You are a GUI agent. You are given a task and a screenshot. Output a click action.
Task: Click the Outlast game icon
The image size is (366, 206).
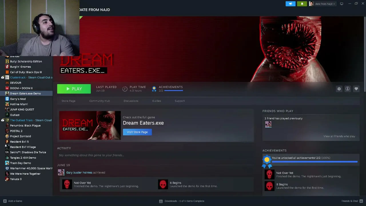coord(7,115)
